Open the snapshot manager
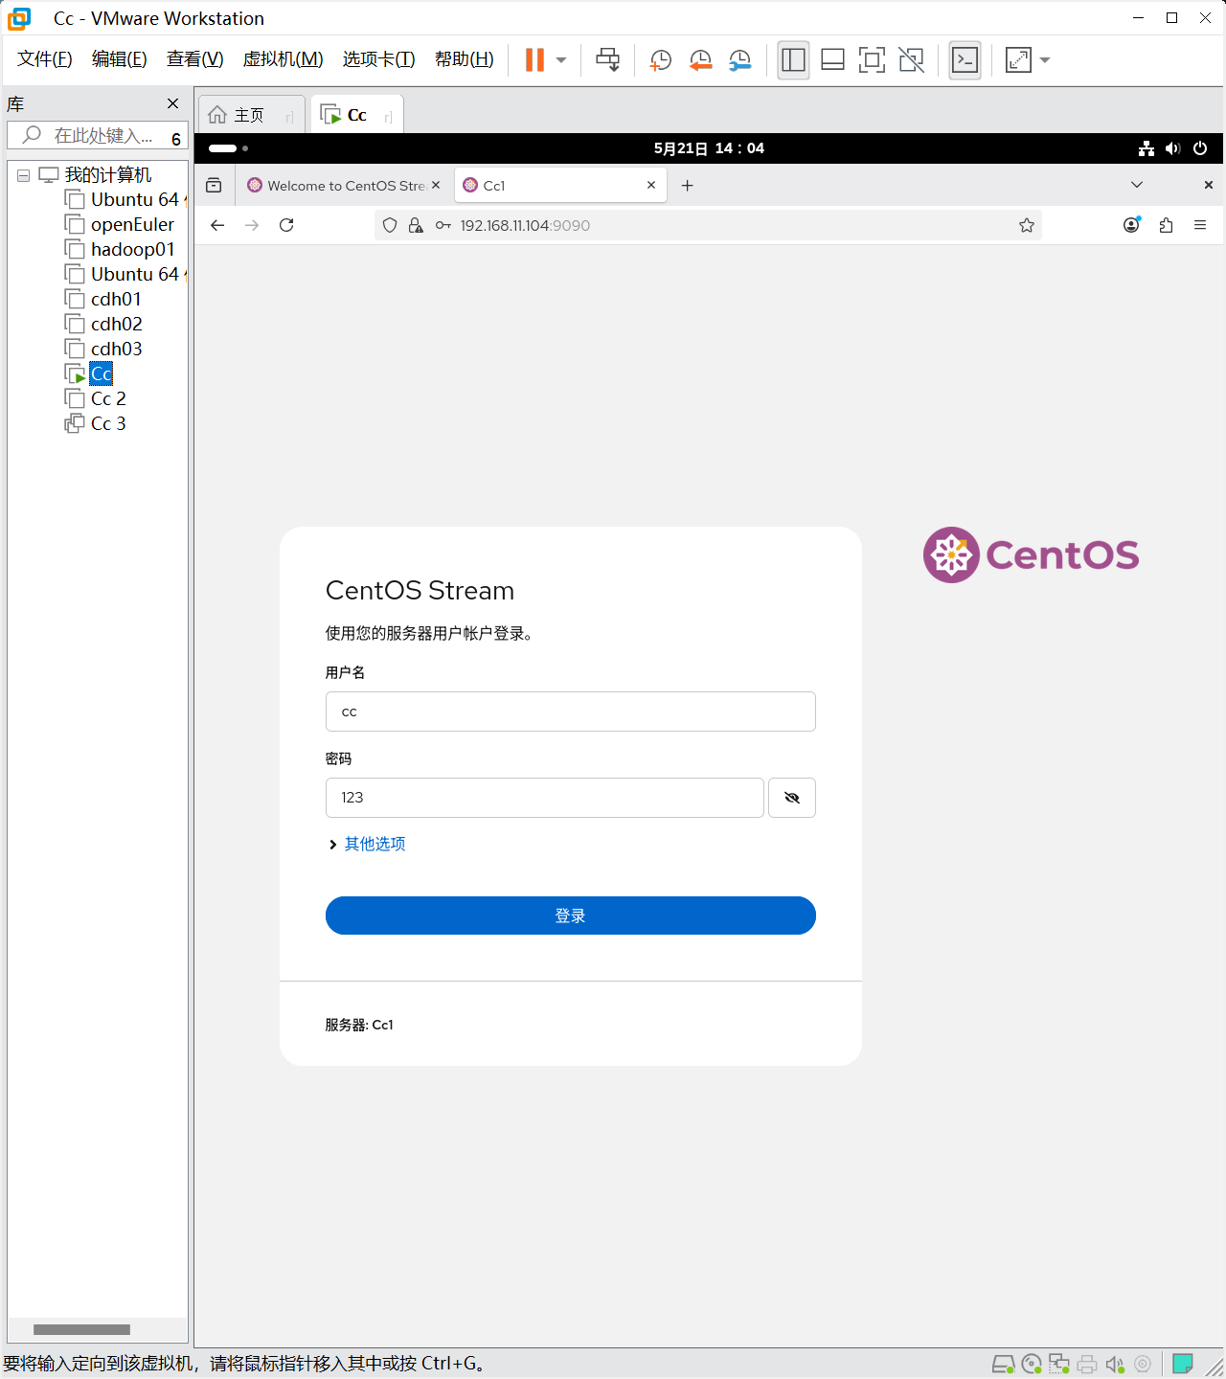1226x1379 pixels. (739, 60)
